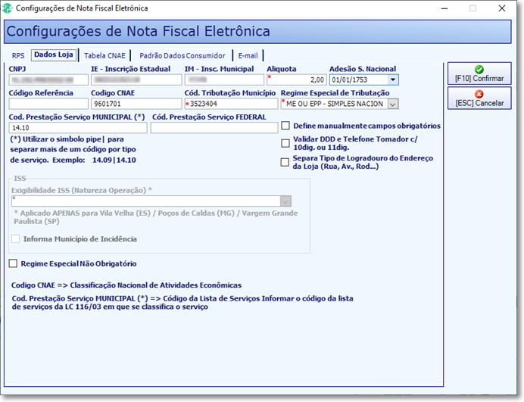
Task: Click the [ESC] Cancelar button
Action: pyautogui.click(x=479, y=98)
